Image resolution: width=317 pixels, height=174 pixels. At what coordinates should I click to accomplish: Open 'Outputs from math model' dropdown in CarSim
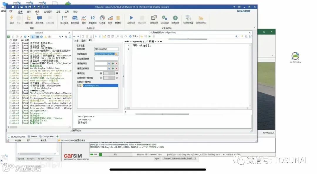195,158
